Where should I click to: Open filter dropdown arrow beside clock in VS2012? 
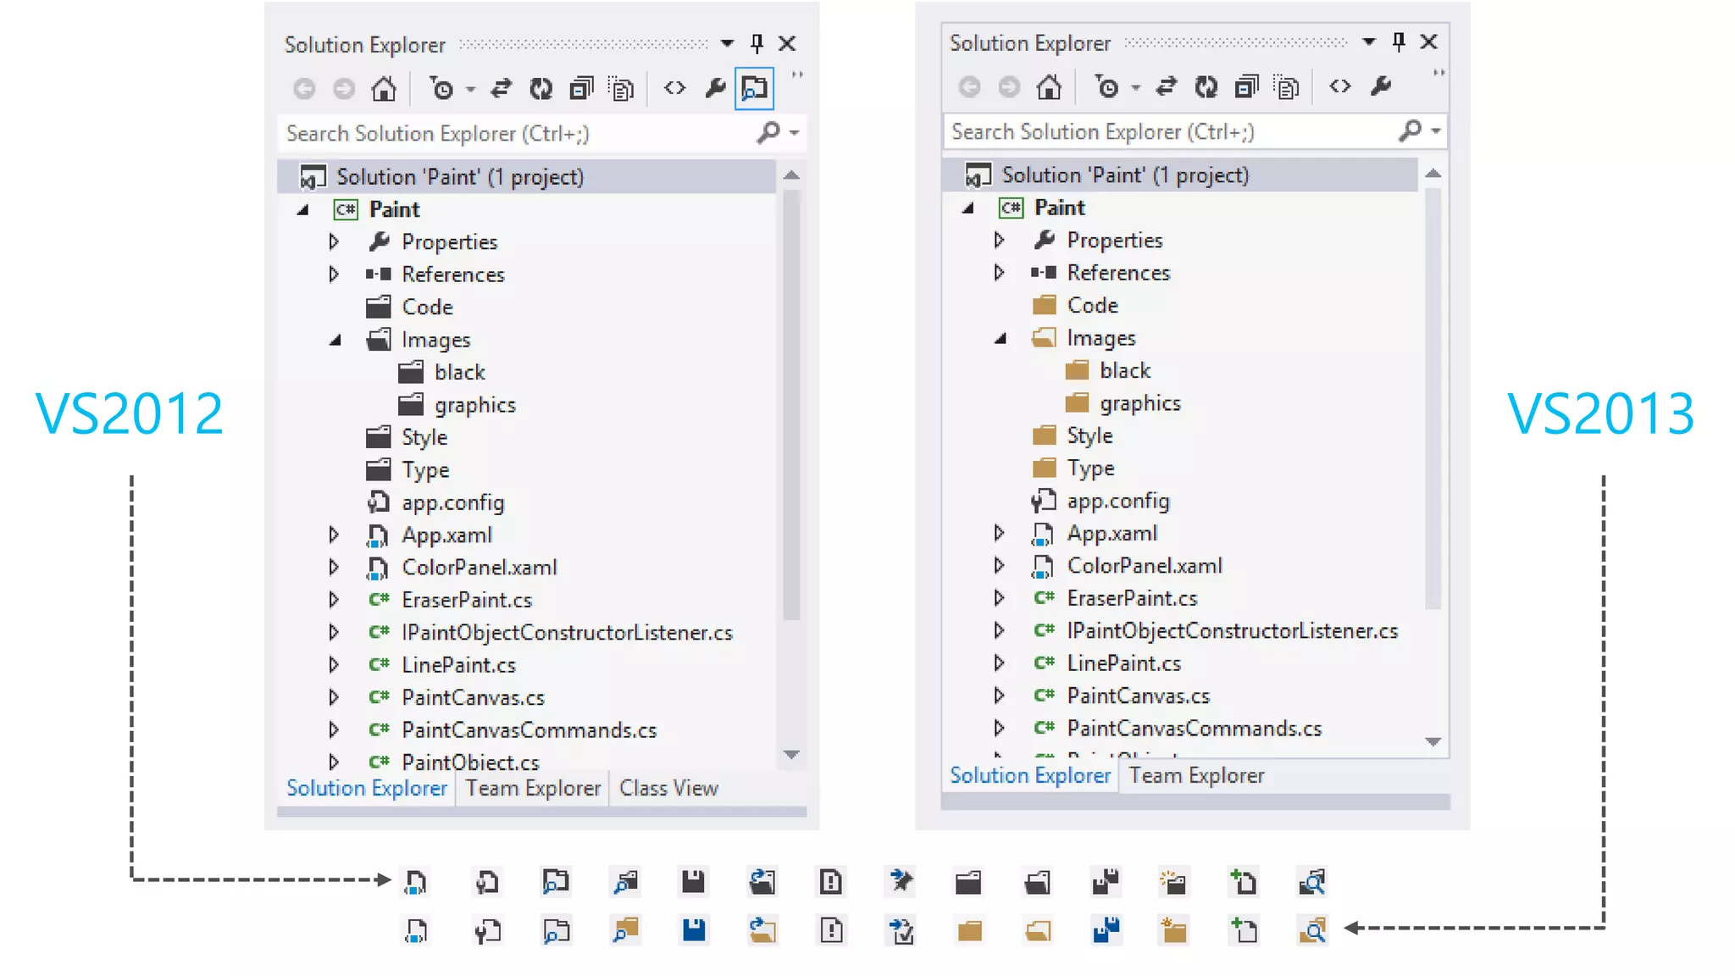[471, 89]
